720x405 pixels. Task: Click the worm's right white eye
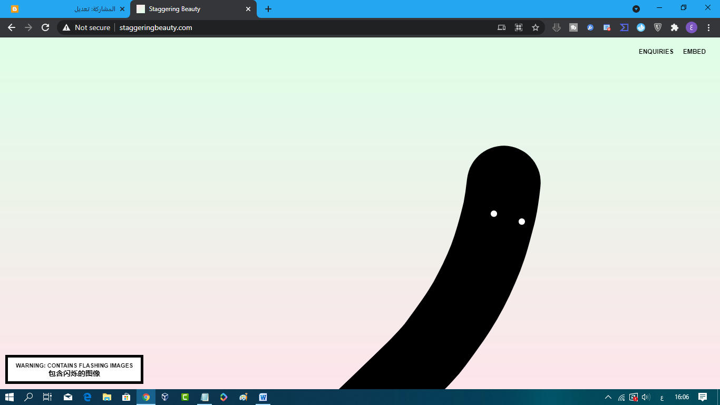(x=522, y=221)
